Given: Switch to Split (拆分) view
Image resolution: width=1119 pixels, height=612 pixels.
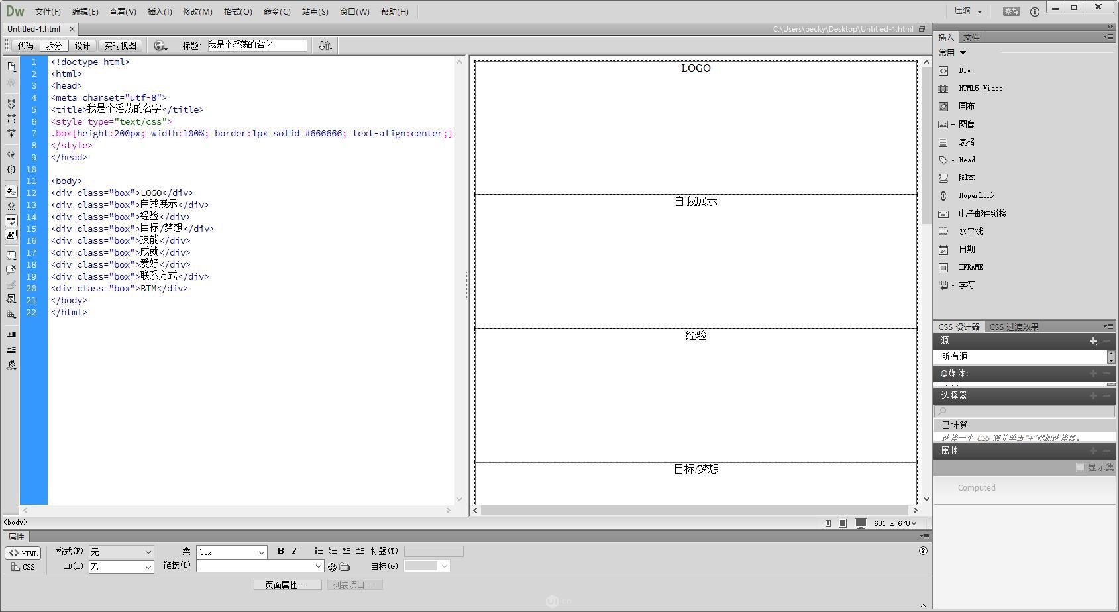Looking at the screenshot, I should click(x=54, y=46).
